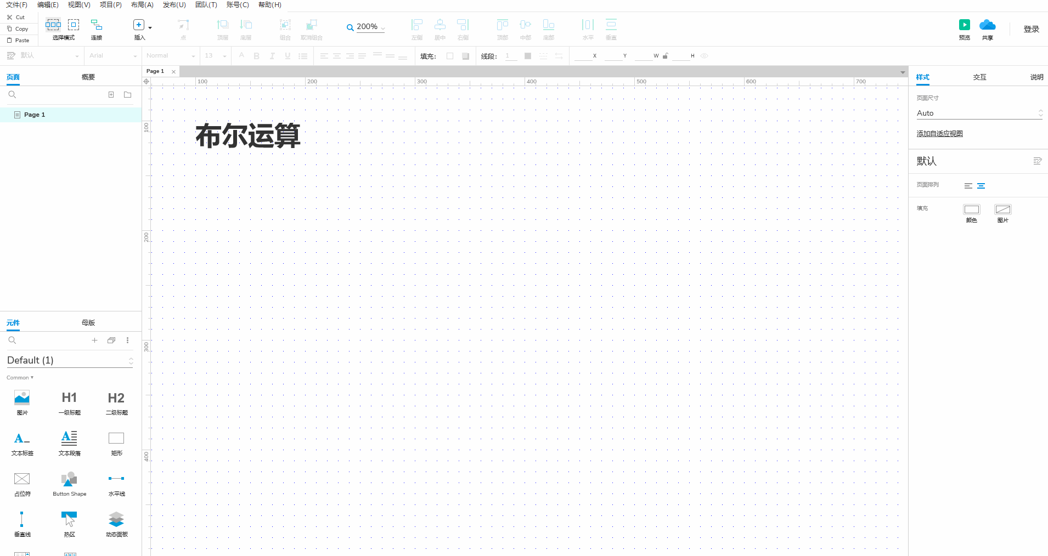Add a new folder in the 页面 panel

[128, 95]
